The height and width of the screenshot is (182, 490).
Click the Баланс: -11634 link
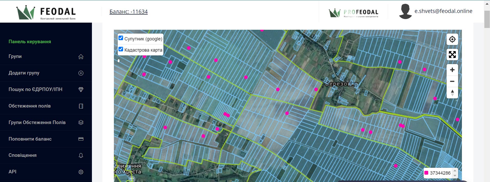[x=128, y=12]
